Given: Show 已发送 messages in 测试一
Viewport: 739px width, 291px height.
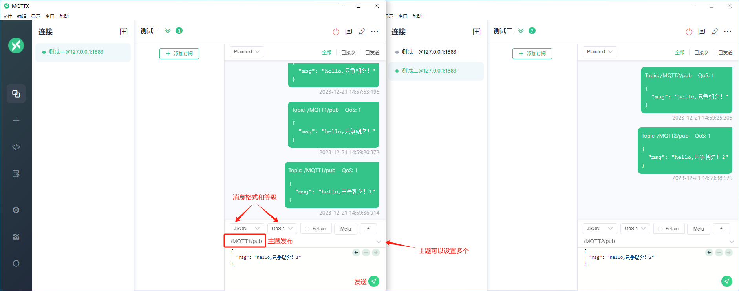Looking at the screenshot, I should coord(372,52).
